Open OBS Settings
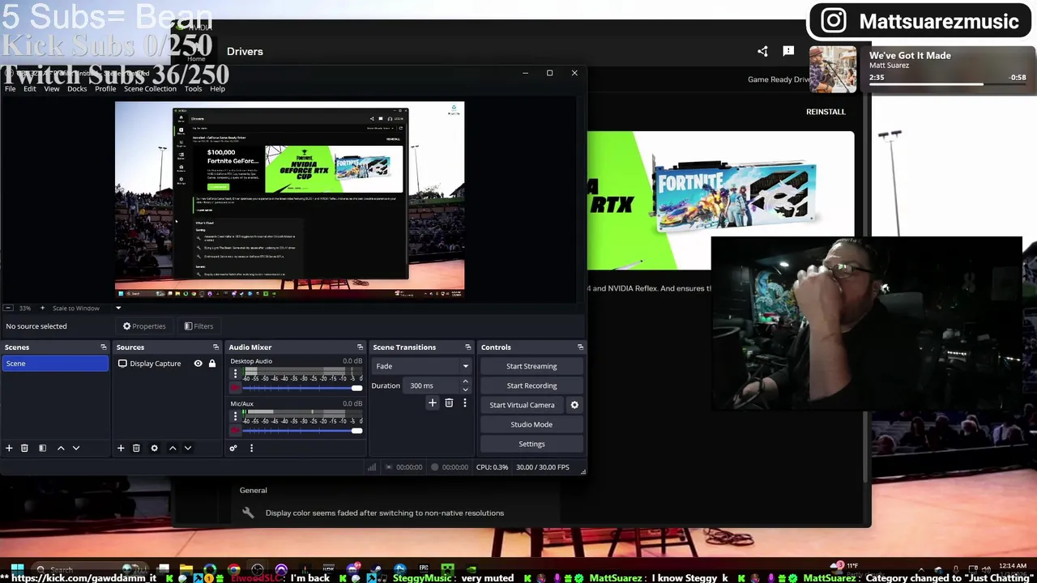Screen dimensions: 1037x583 point(531,444)
